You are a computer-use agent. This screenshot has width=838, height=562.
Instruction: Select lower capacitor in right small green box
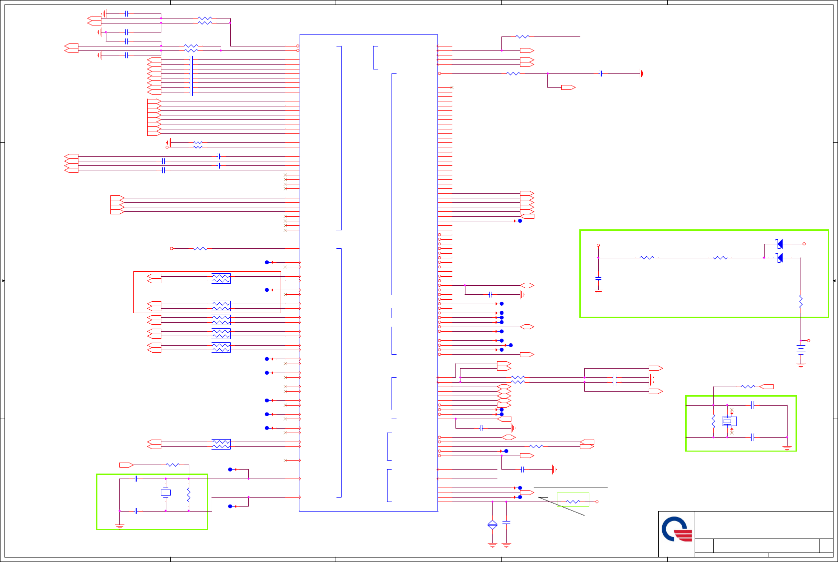pos(753,438)
